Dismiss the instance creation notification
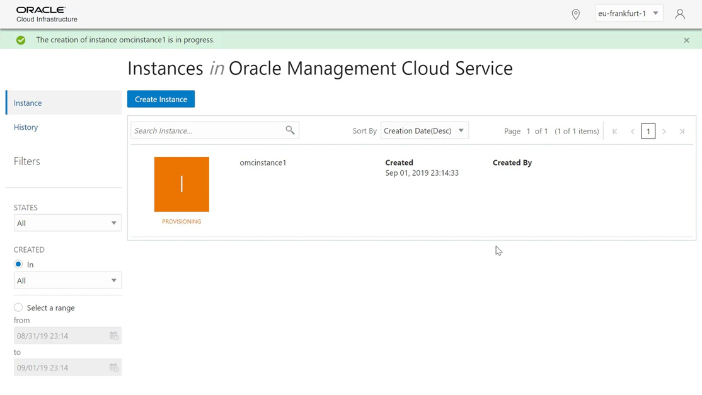The width and height of the screenshot is (702, 395). [686, 40]
